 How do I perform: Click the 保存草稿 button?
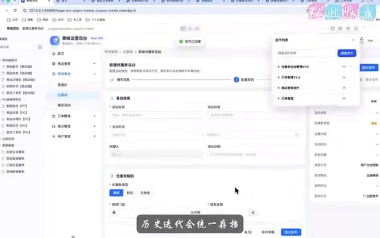[x=268, y=232]
